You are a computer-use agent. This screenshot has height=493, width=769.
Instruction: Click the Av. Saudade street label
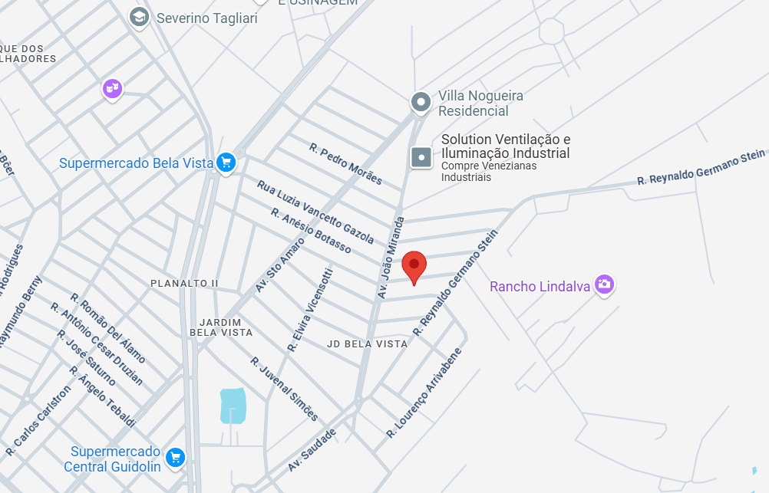click(312, 450)
